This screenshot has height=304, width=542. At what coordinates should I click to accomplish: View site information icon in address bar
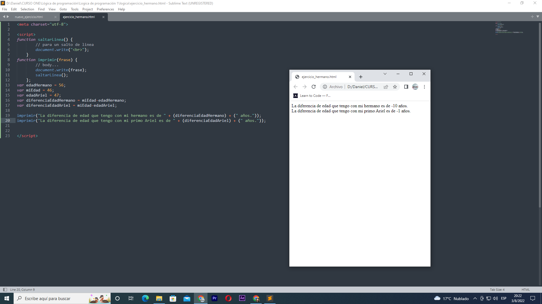pyautogui.click(x=325, y=87)
